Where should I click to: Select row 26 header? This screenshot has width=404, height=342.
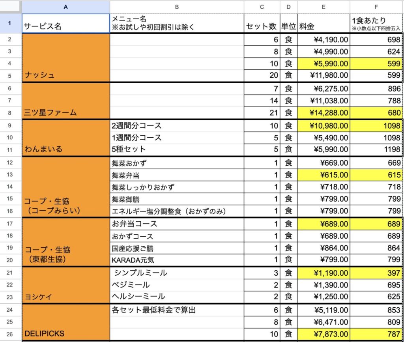point(11,334)
